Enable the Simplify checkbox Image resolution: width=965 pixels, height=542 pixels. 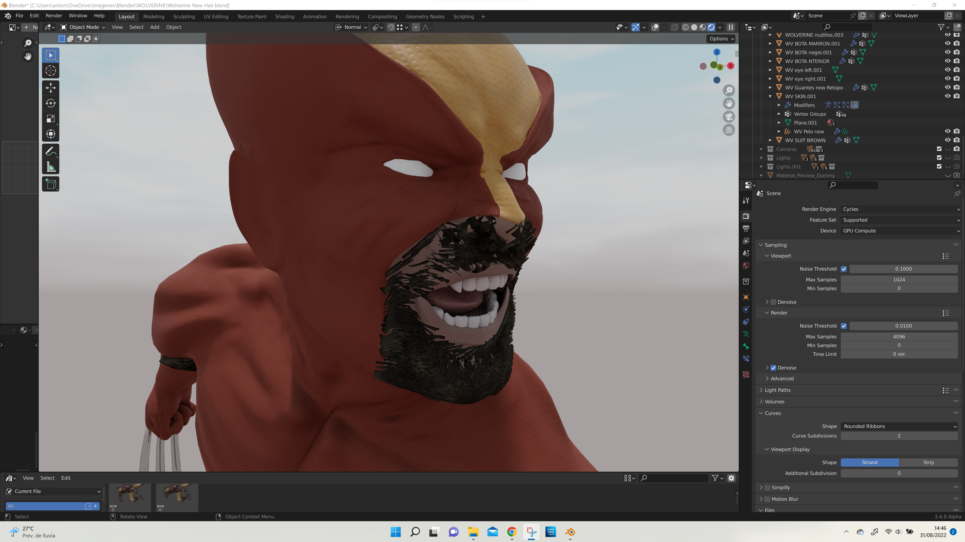tap(767, 487)
